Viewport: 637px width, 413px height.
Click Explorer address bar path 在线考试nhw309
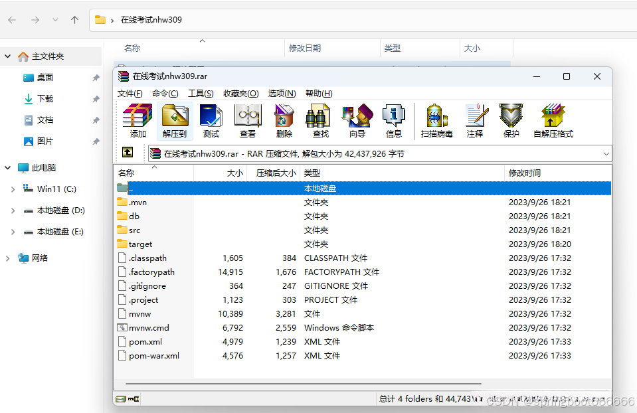coord(151,20)
